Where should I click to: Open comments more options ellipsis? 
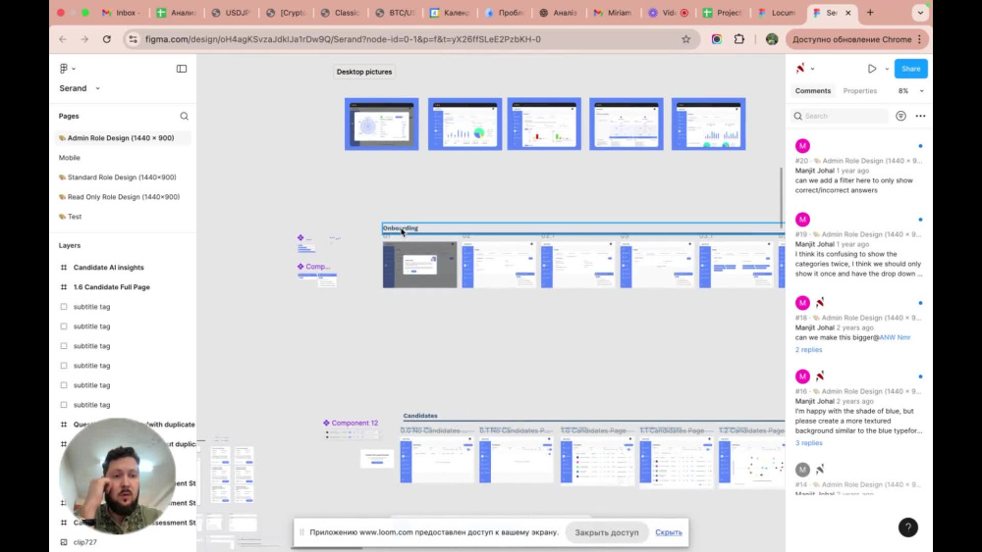[x=920, y=116]
